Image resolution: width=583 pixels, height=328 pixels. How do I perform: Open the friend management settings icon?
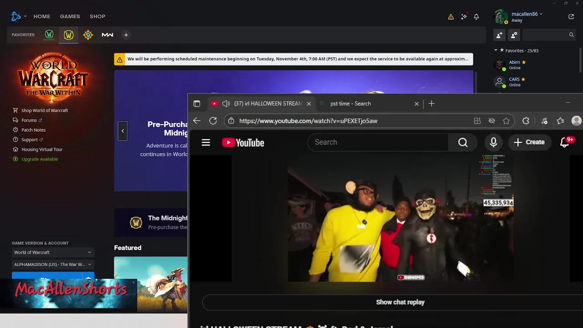[514, 35]
